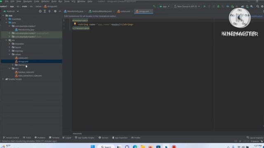Open IDE settings gear at top right
The width and height of the screenshot is (264, 148).
[x=262, y=7]
